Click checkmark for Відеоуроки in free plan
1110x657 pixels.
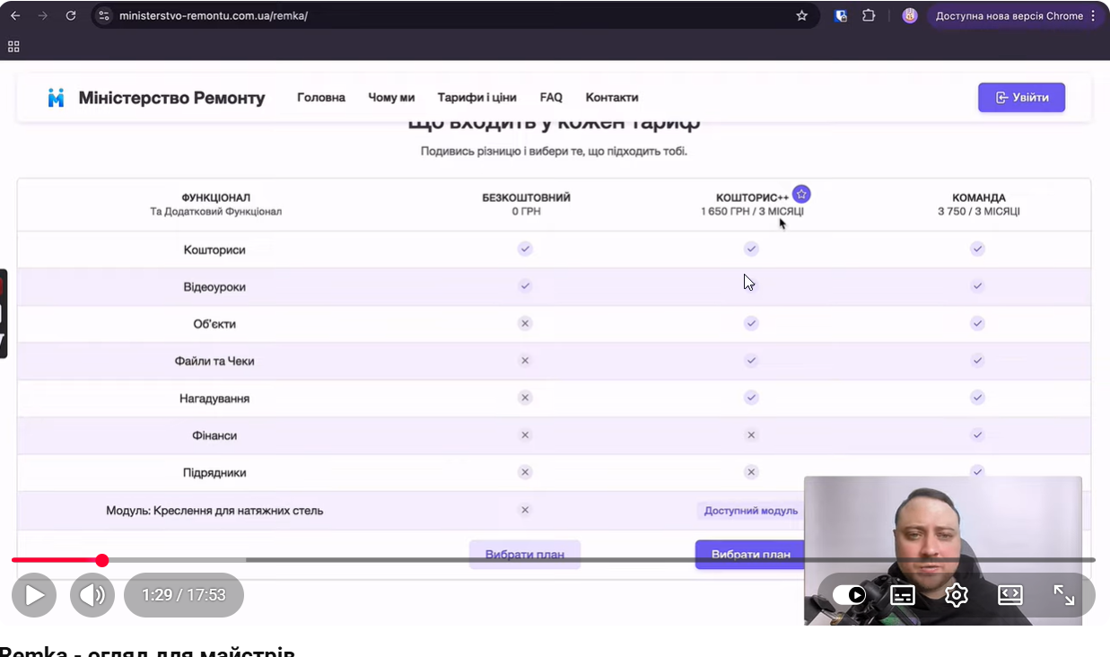pos(526,286)
